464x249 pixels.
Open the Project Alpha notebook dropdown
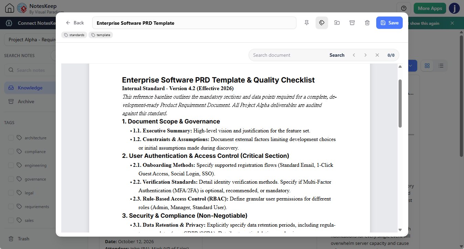[x=30, y=40]
